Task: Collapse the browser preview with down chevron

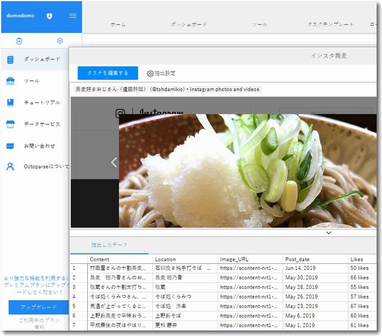Action: (328, 233)
